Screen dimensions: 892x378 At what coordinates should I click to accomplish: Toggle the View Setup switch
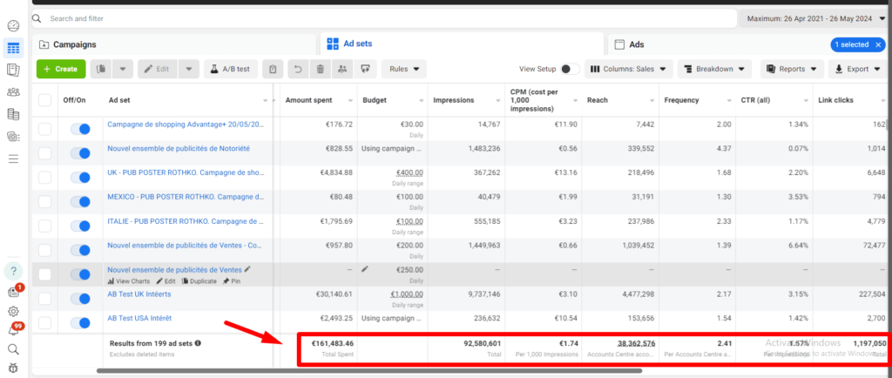(570, 69)
